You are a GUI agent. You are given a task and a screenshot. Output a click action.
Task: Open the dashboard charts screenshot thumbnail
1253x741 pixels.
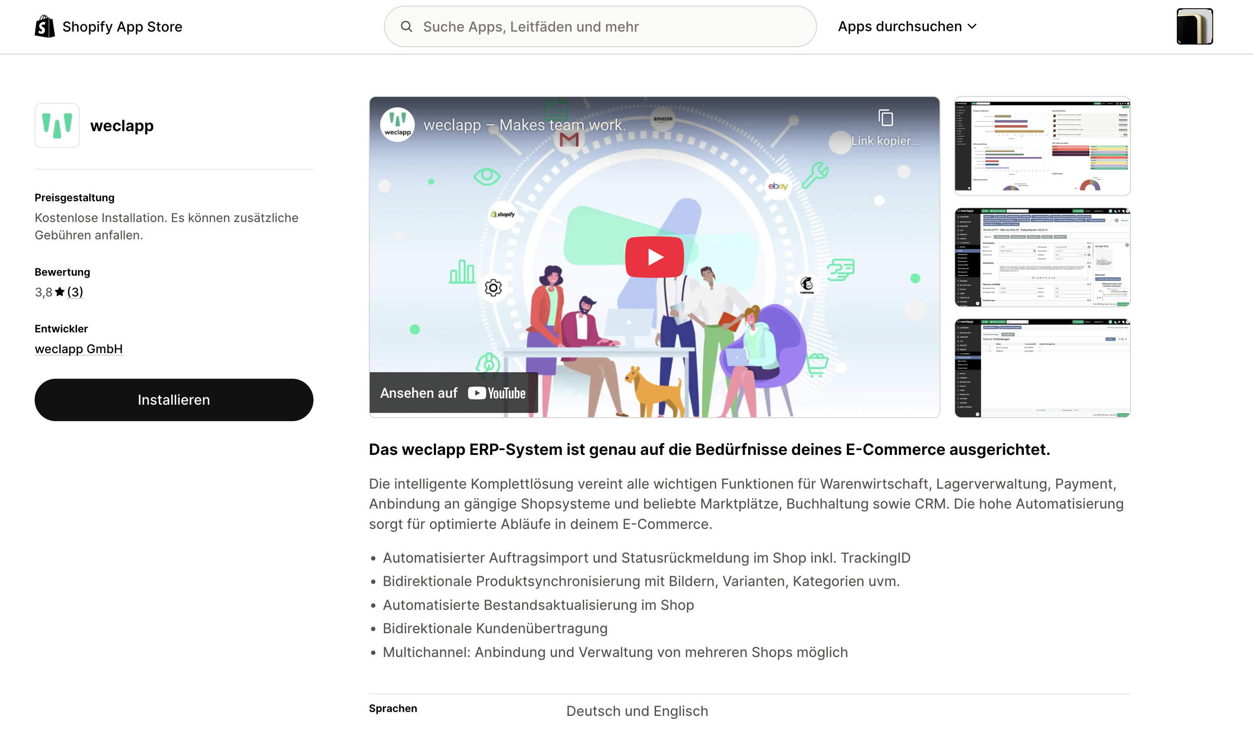(1042, 146)
